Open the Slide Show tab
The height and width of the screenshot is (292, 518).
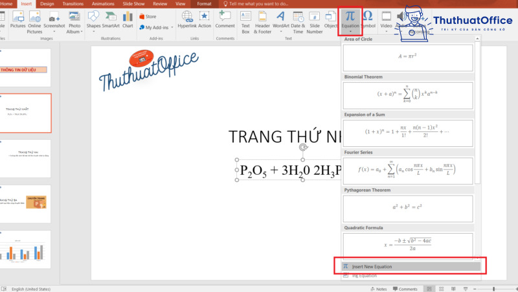pos(133,4)
